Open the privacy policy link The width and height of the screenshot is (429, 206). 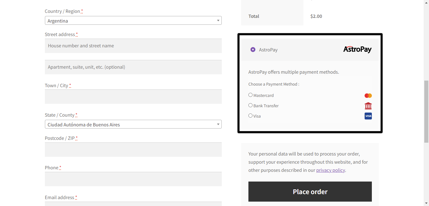(331, 170)
